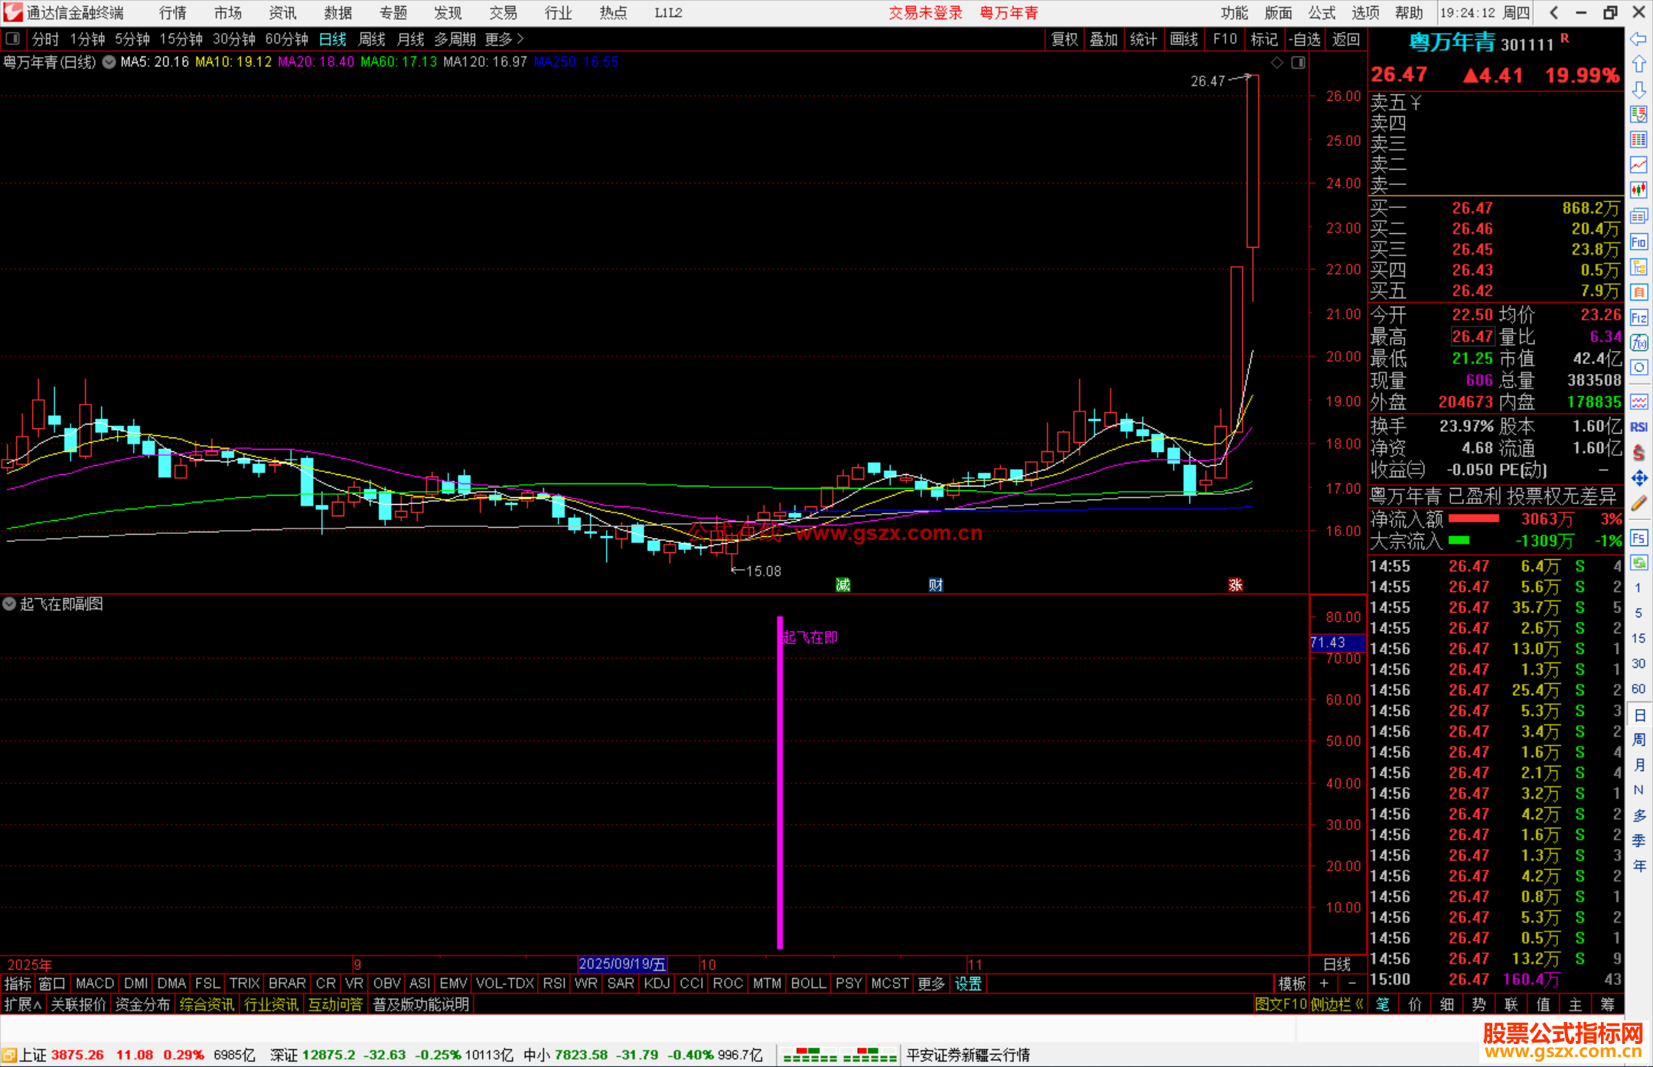The image size is (1653, 1067).
Task: Click the 复权 button
Action: pyautogui.click(x=1064, y=39)
